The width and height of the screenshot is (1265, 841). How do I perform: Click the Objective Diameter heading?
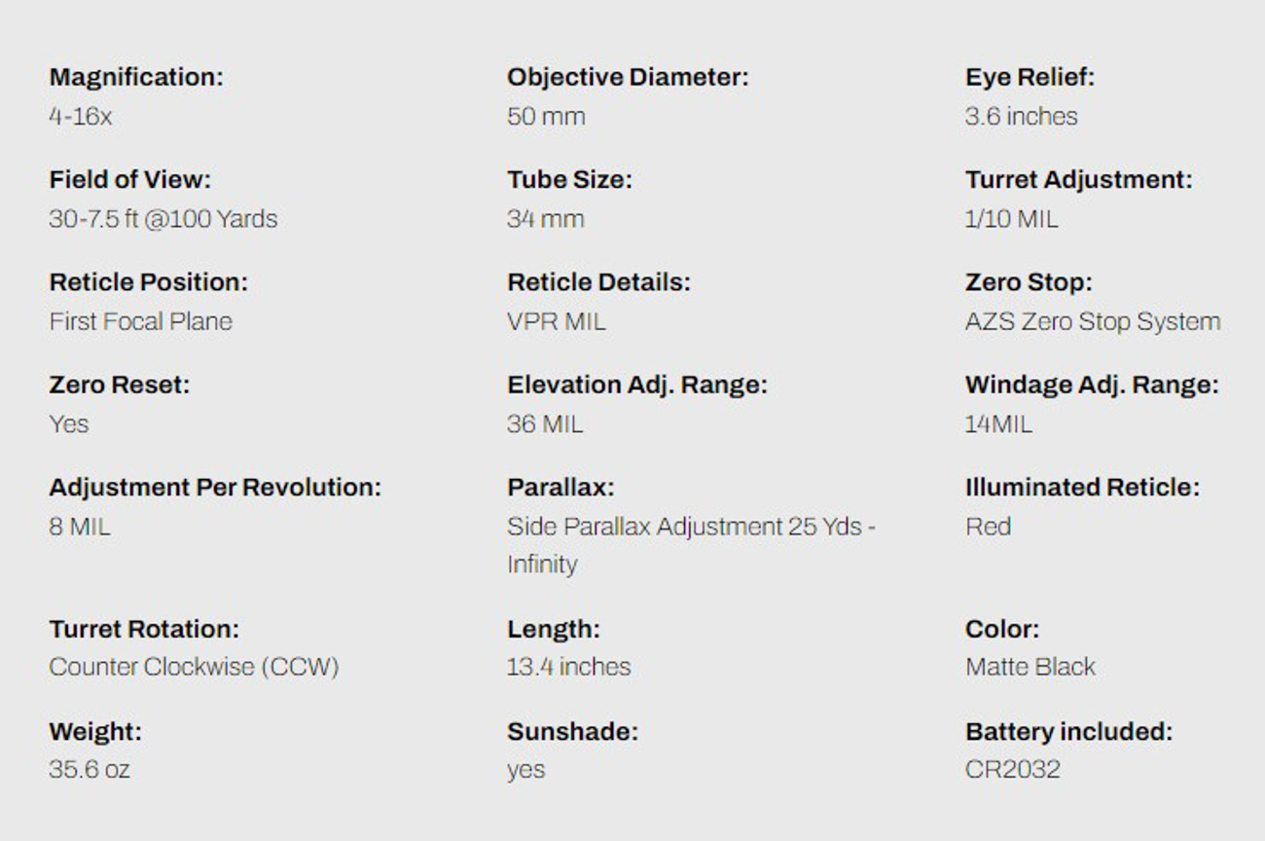click(x=628, y=77)
